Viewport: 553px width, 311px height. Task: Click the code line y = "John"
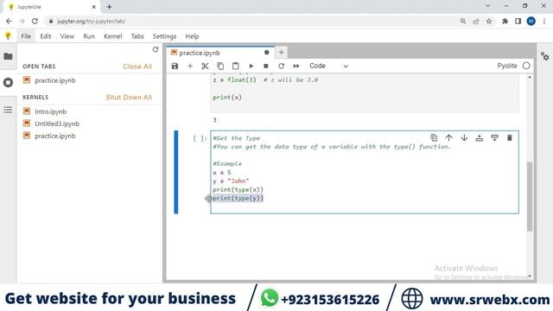click(231, 181)
